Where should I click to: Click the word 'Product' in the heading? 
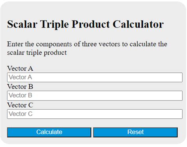[x=91, y=24]
